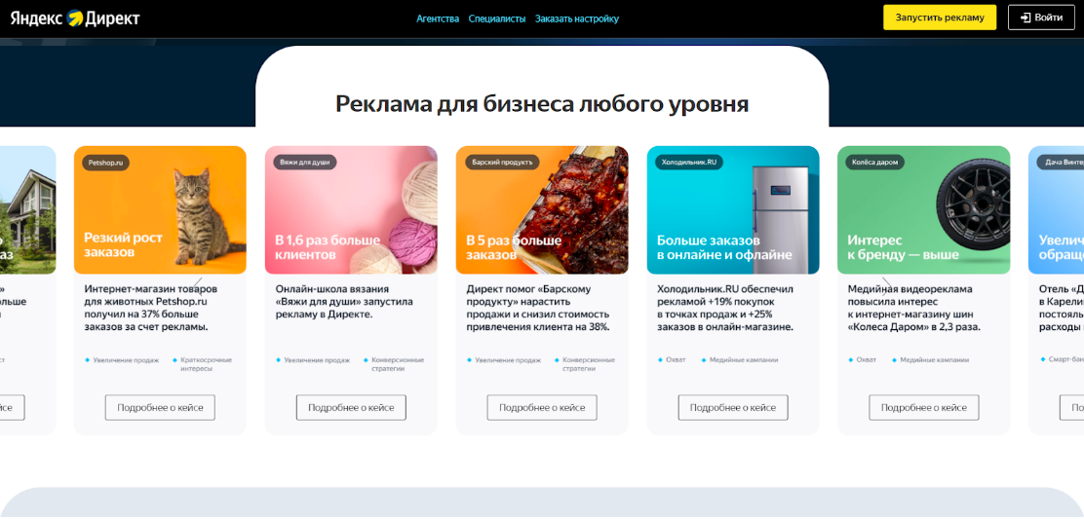The width and height of the screenshot is (1084, 519).
Task: Click Охват tag in Колеса Даром card
Action: (862, 360)
